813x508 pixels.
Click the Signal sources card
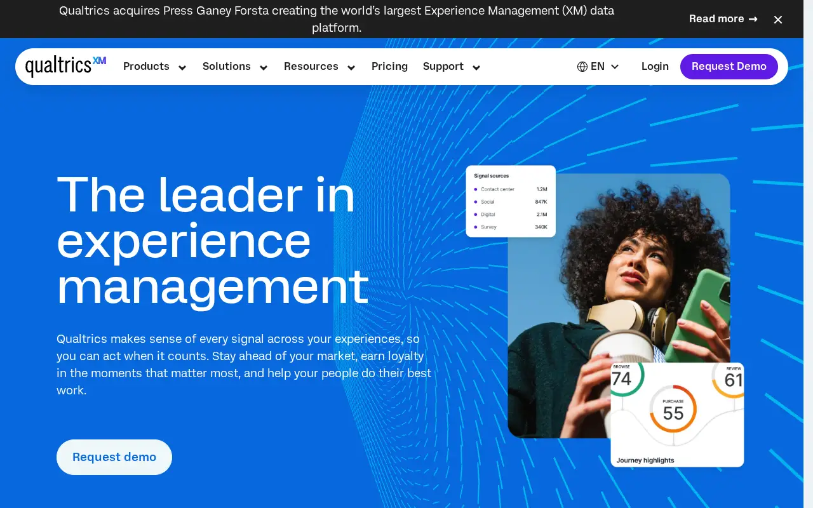511,201
